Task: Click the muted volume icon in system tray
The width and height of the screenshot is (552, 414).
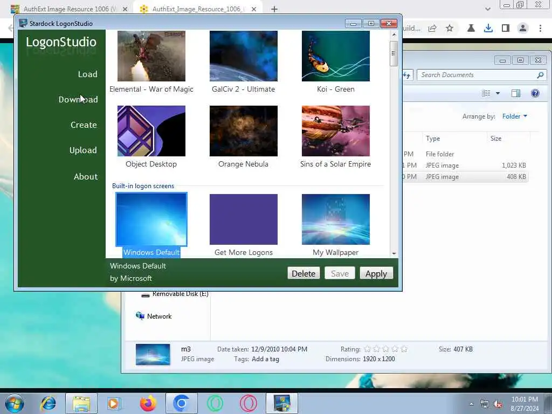Action: coord(498,404)
